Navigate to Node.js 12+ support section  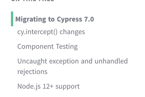coord(48,86)
